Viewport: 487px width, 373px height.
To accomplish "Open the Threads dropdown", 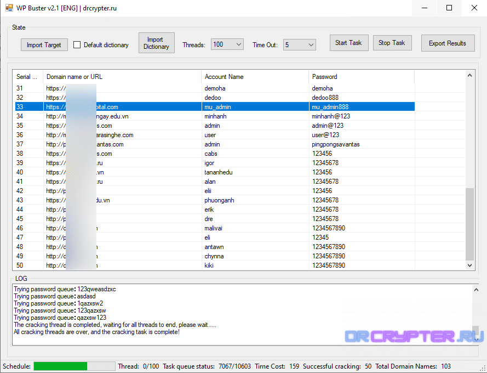I will 239,44.
